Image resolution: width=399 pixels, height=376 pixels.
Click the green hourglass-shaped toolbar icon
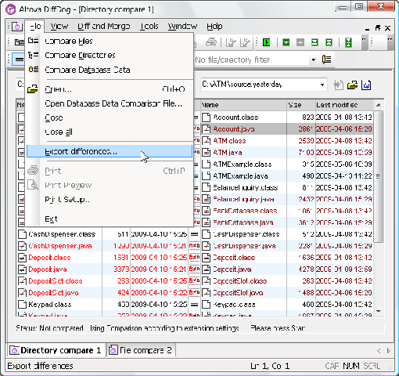348,42
